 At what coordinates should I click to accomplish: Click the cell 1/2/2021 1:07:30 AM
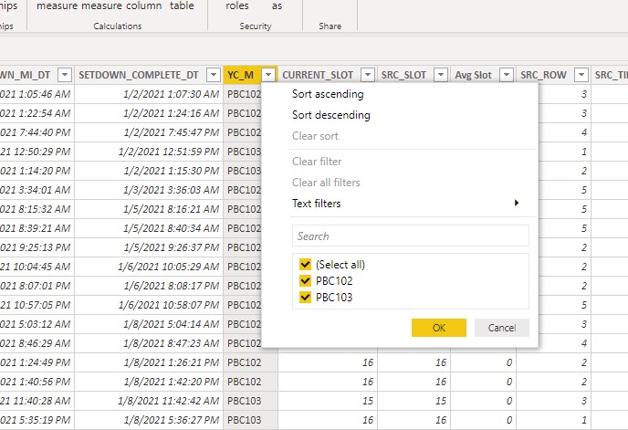[x=149, y=94]
